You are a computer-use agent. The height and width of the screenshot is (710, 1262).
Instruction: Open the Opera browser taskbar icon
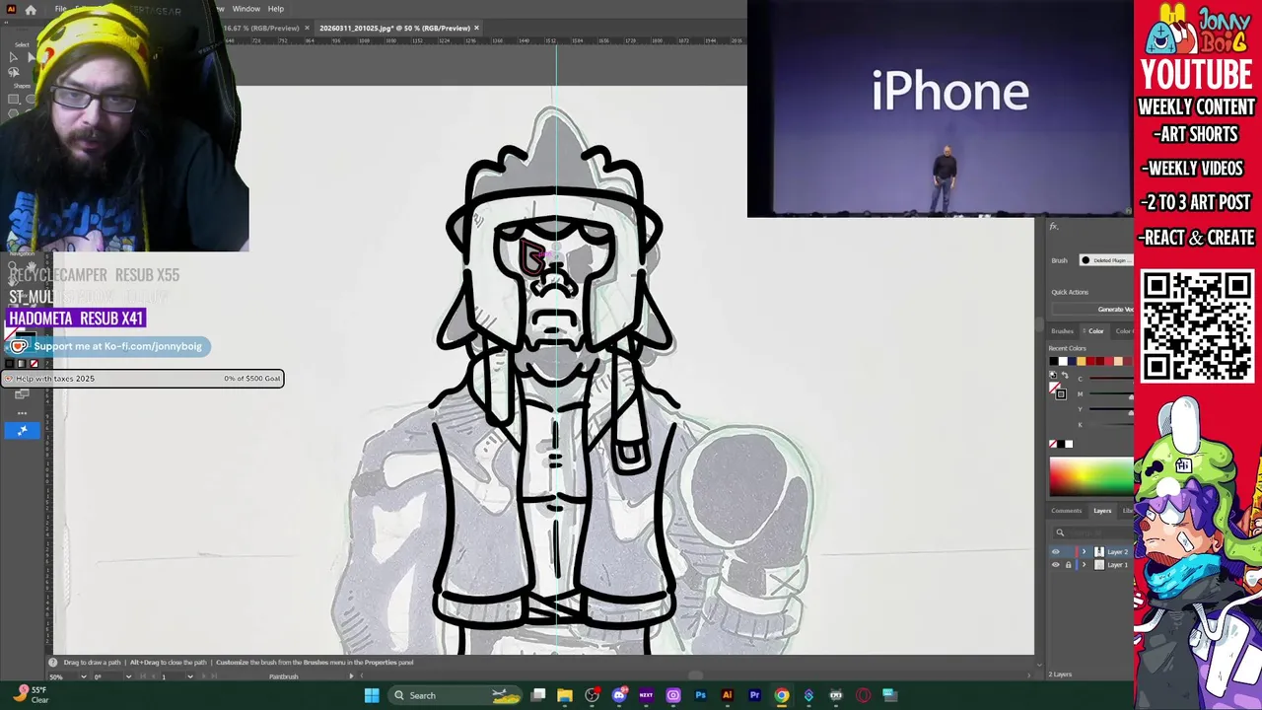863,695
